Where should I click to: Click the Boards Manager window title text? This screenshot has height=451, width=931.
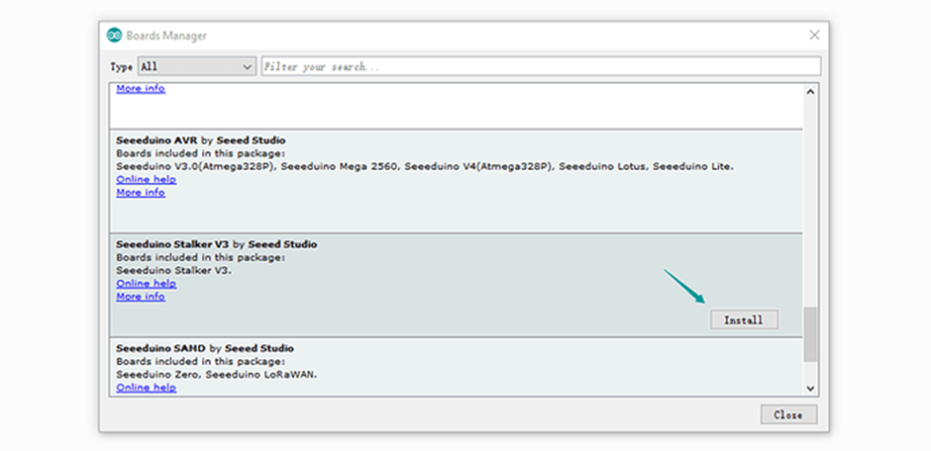[166, 36]
